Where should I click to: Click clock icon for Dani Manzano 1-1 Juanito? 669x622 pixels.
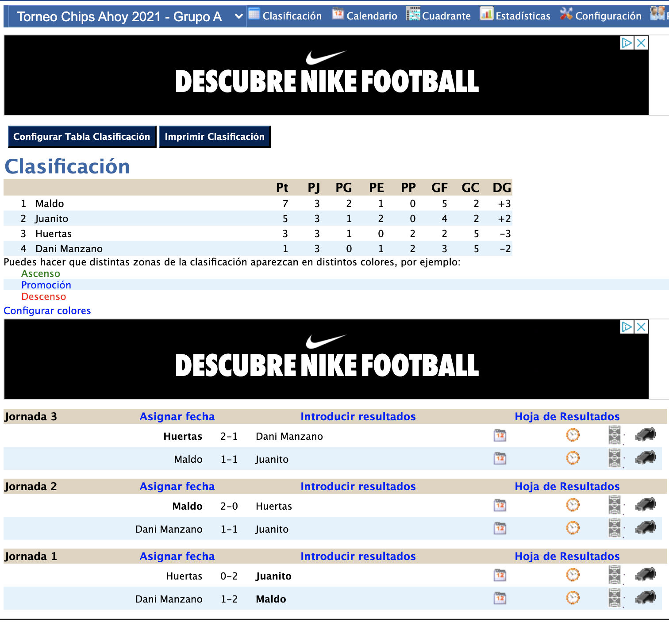click(573, 528)
